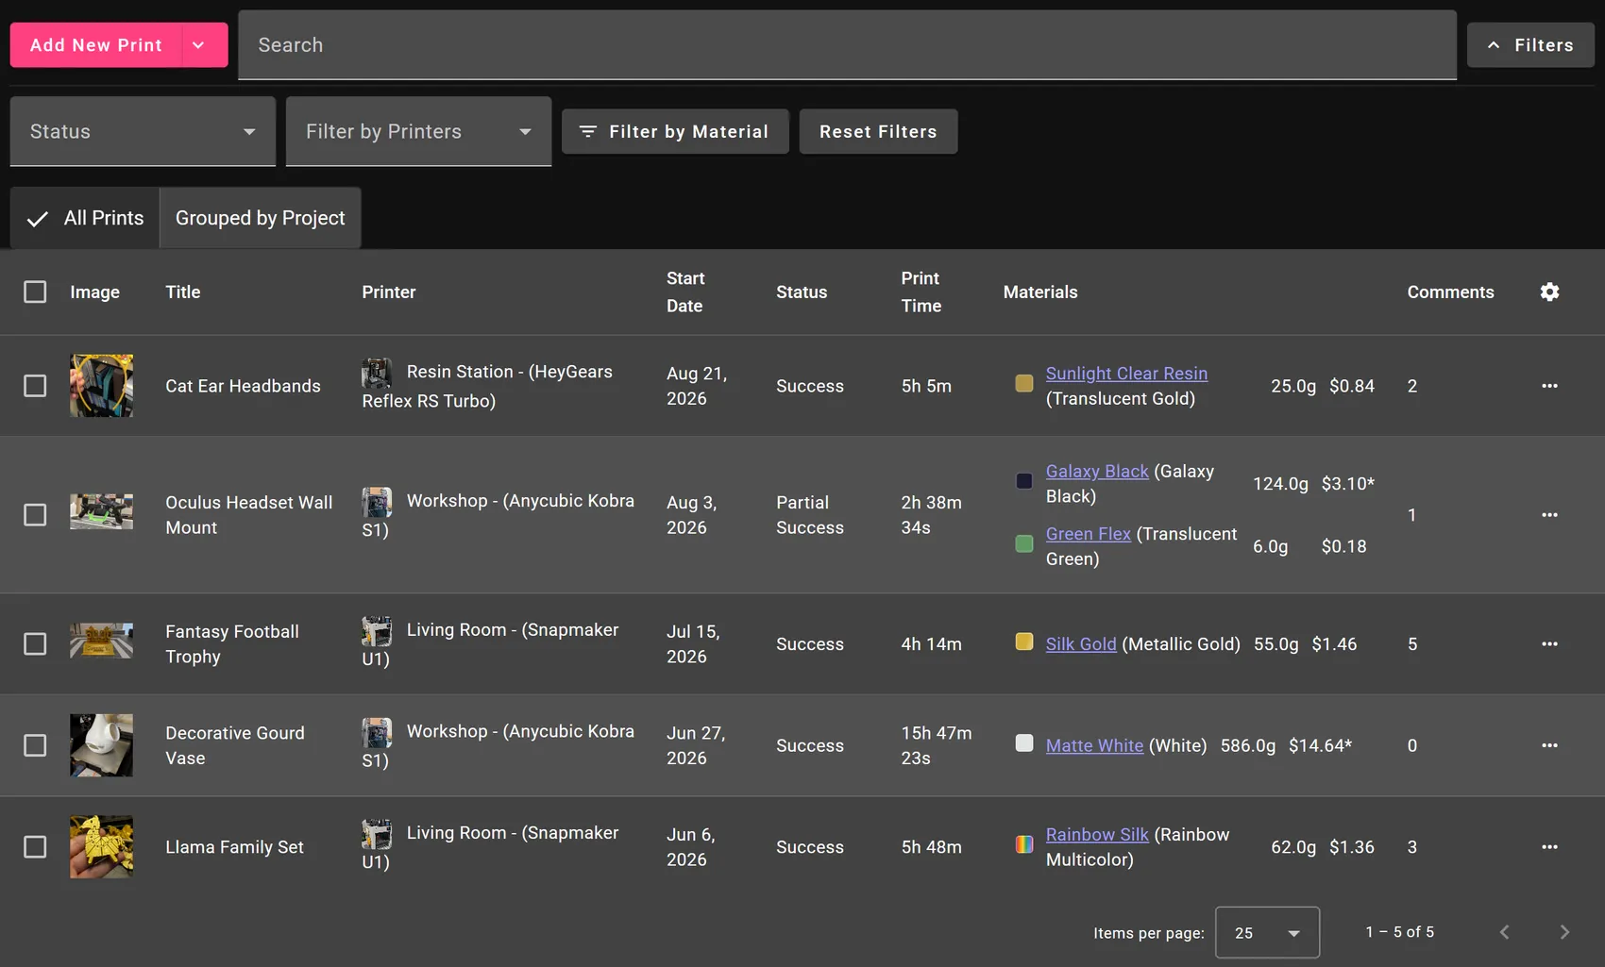
Task: Go to next page arrow
Action: pyautogui.click(x=1564, y=932)
